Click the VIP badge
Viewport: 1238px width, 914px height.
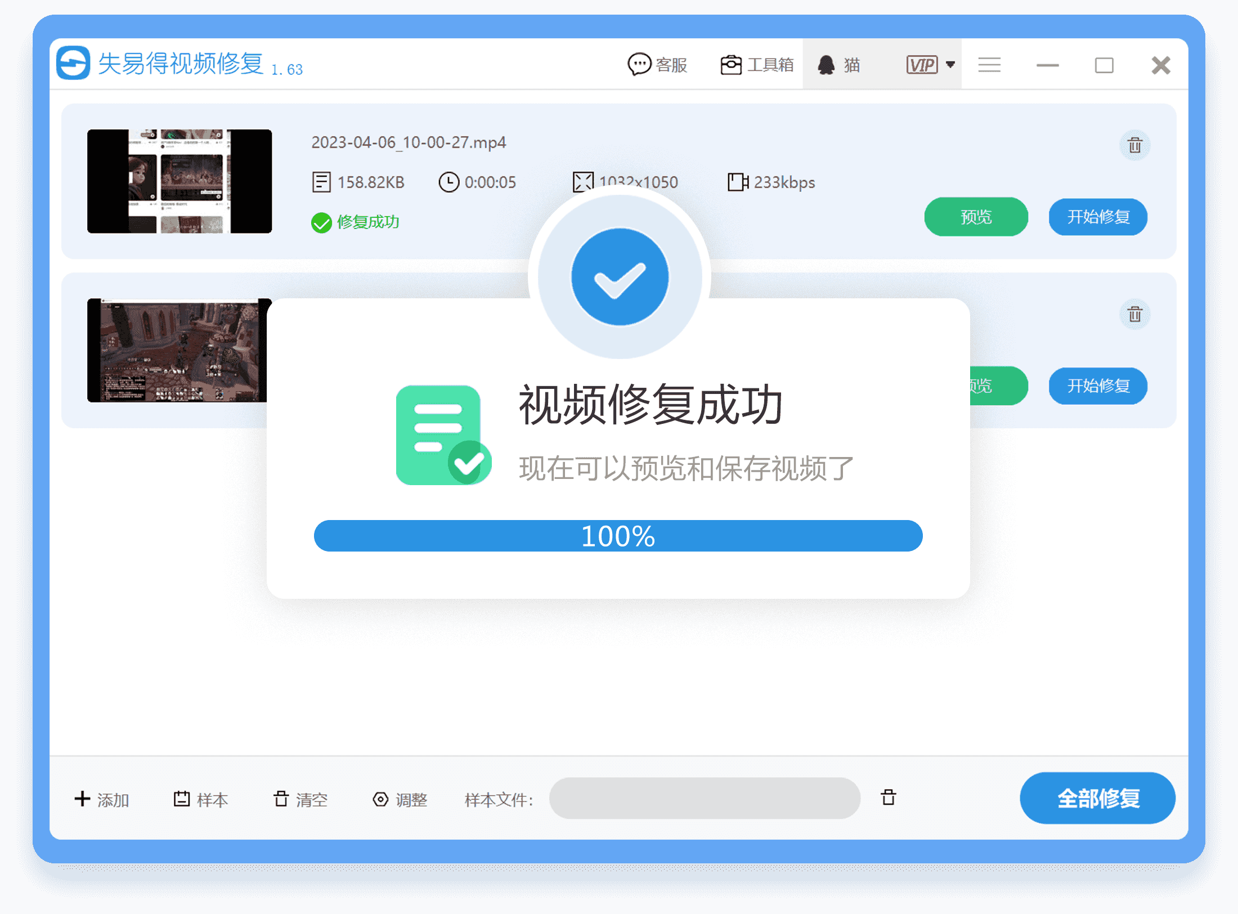(922, 65)
